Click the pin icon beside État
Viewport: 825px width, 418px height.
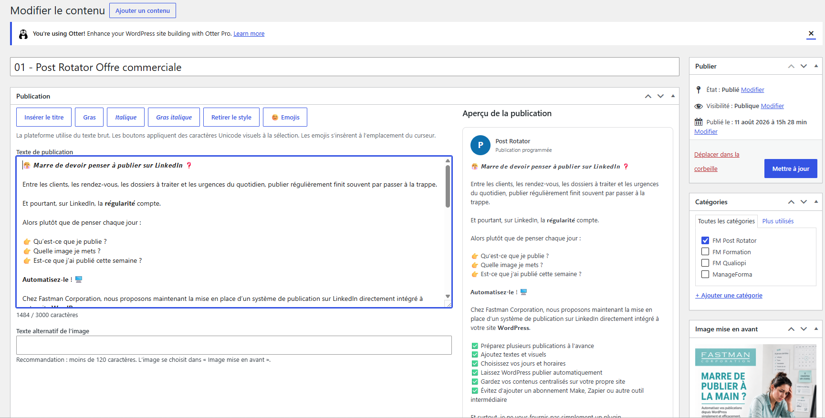point(699,90)
